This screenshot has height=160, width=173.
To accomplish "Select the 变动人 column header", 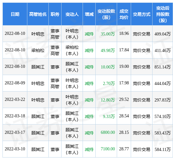I will click(x=72, y=14).
